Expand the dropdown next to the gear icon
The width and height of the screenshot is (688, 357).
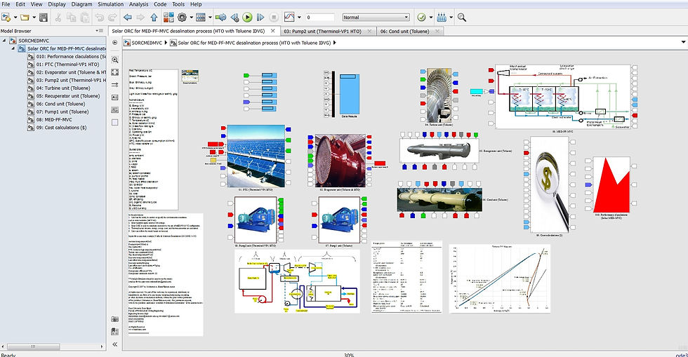click(x=191, y=18)
